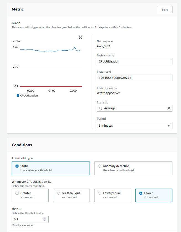This screenshot has width=181, height=232.
Task: Choose the Lower than threshold condition
Action: [141, 193]
